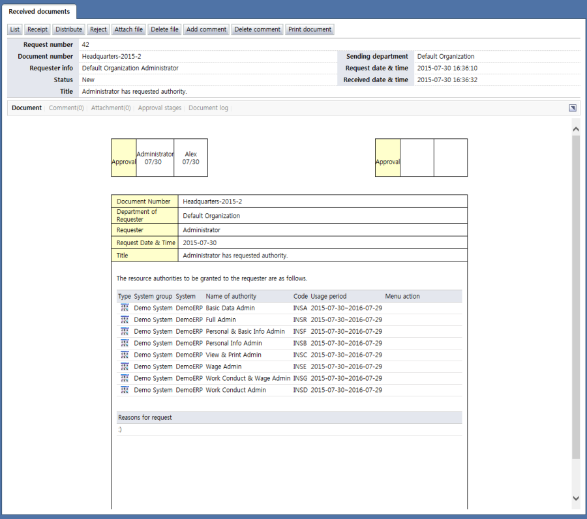The width and height of the screenshot is (587, 519).
Task: Click the Attach file button
Action: 128,29
